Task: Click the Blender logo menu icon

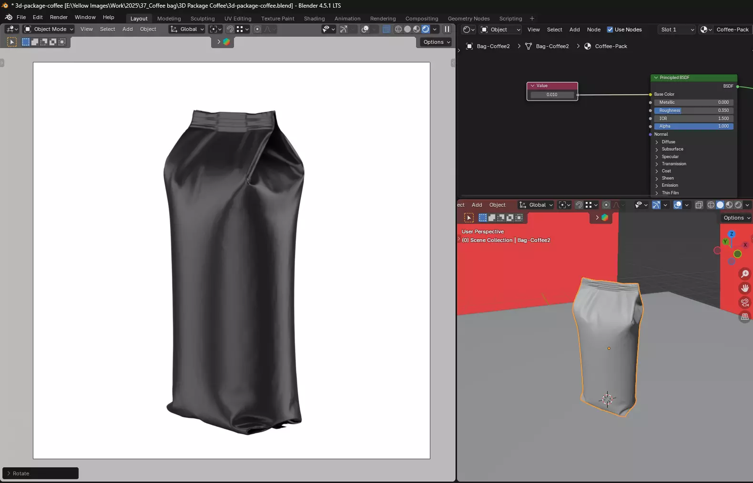Action: point(9,17)
